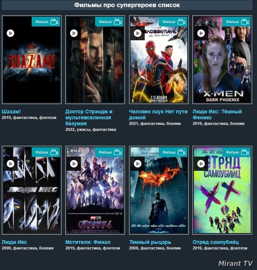This screenshot has width=257, height=270.
Task: Click play icon on X-Men Dark Phoenix poster
Action: (x=201, y=33)
